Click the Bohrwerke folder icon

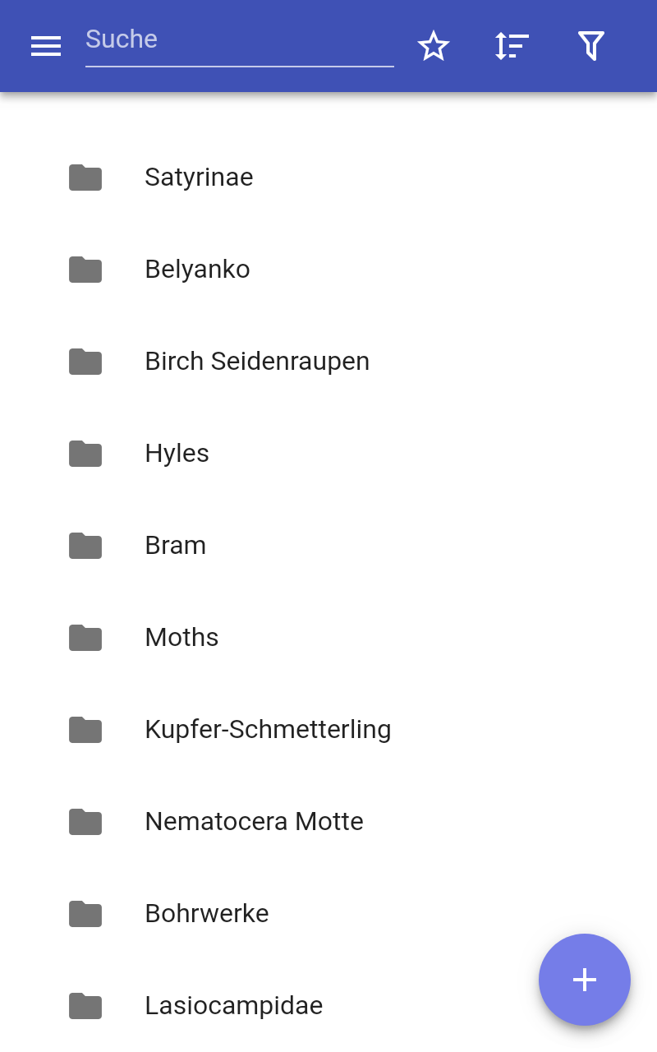coord(85,914)
